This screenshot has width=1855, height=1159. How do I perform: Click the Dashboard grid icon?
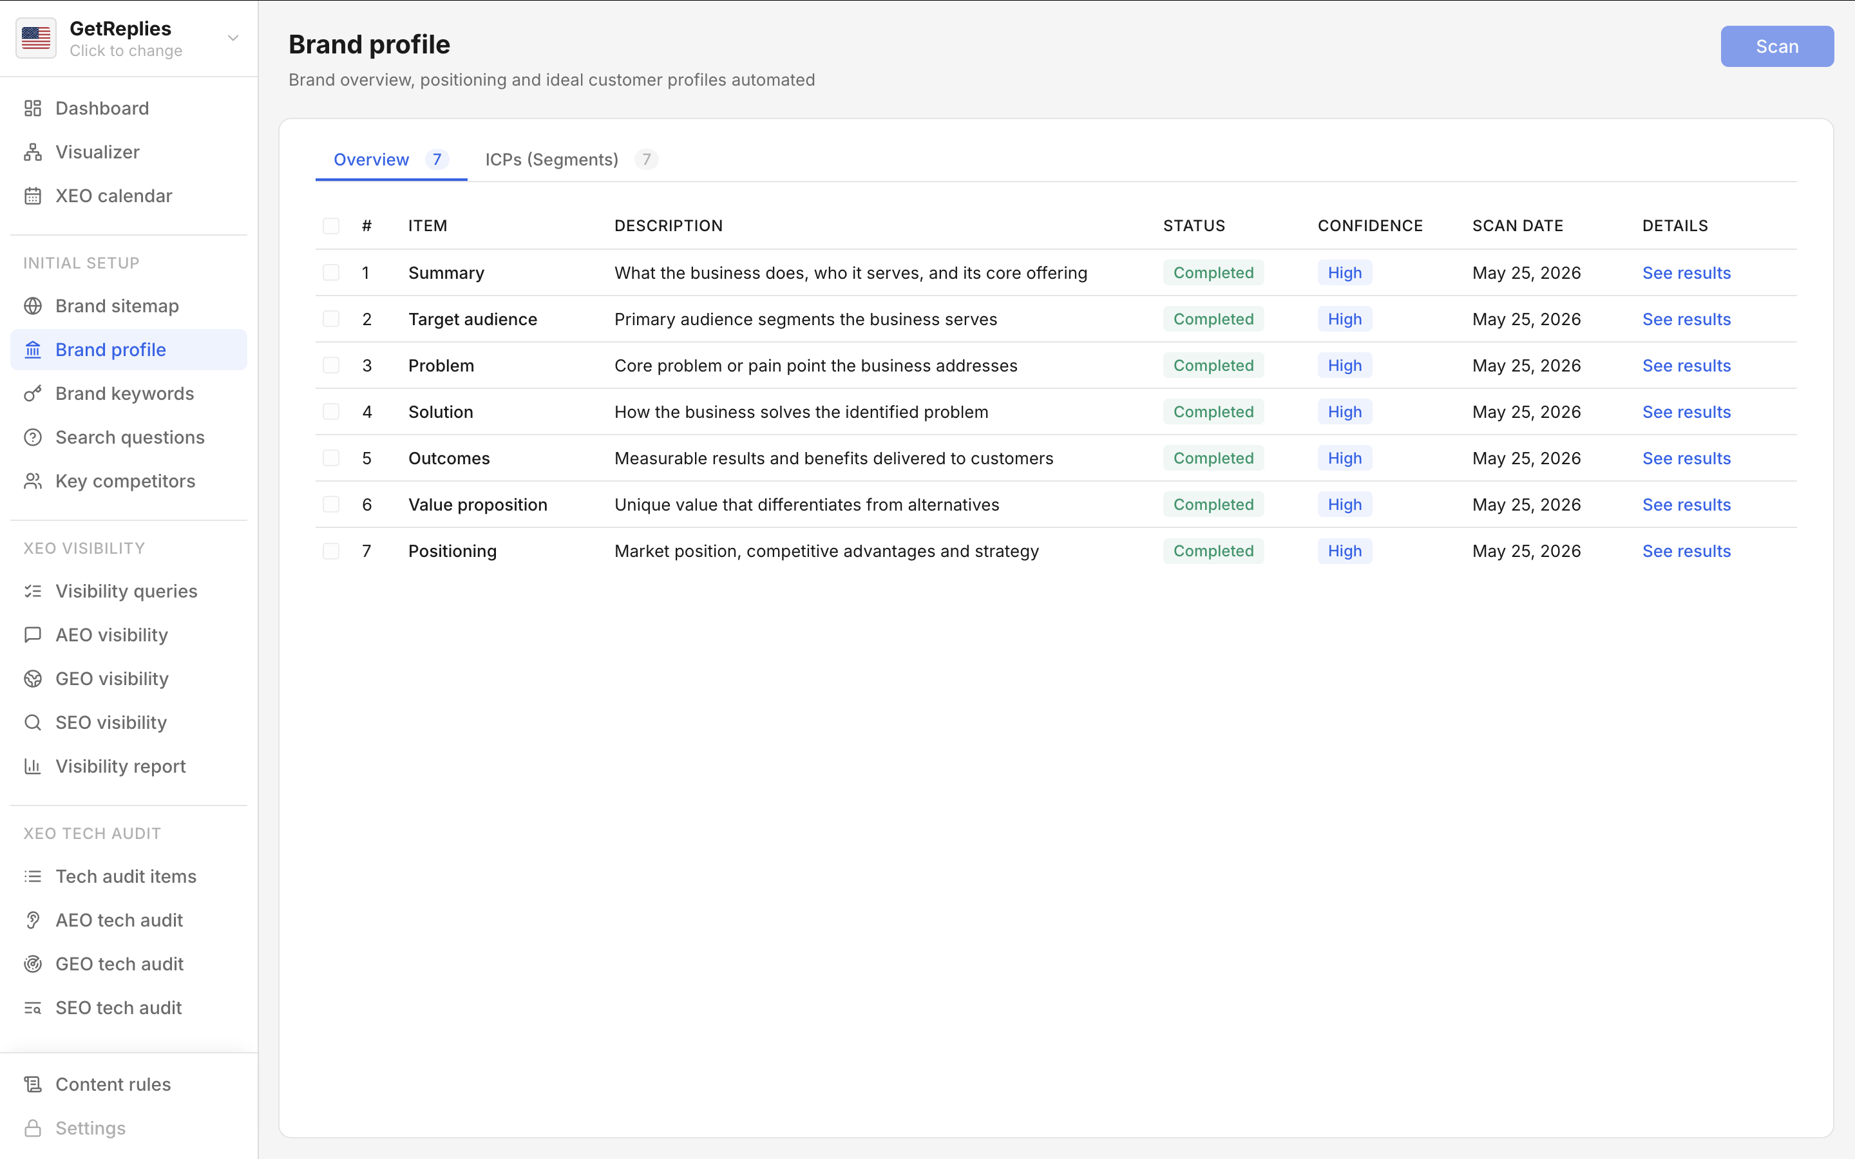pos(32,108)
